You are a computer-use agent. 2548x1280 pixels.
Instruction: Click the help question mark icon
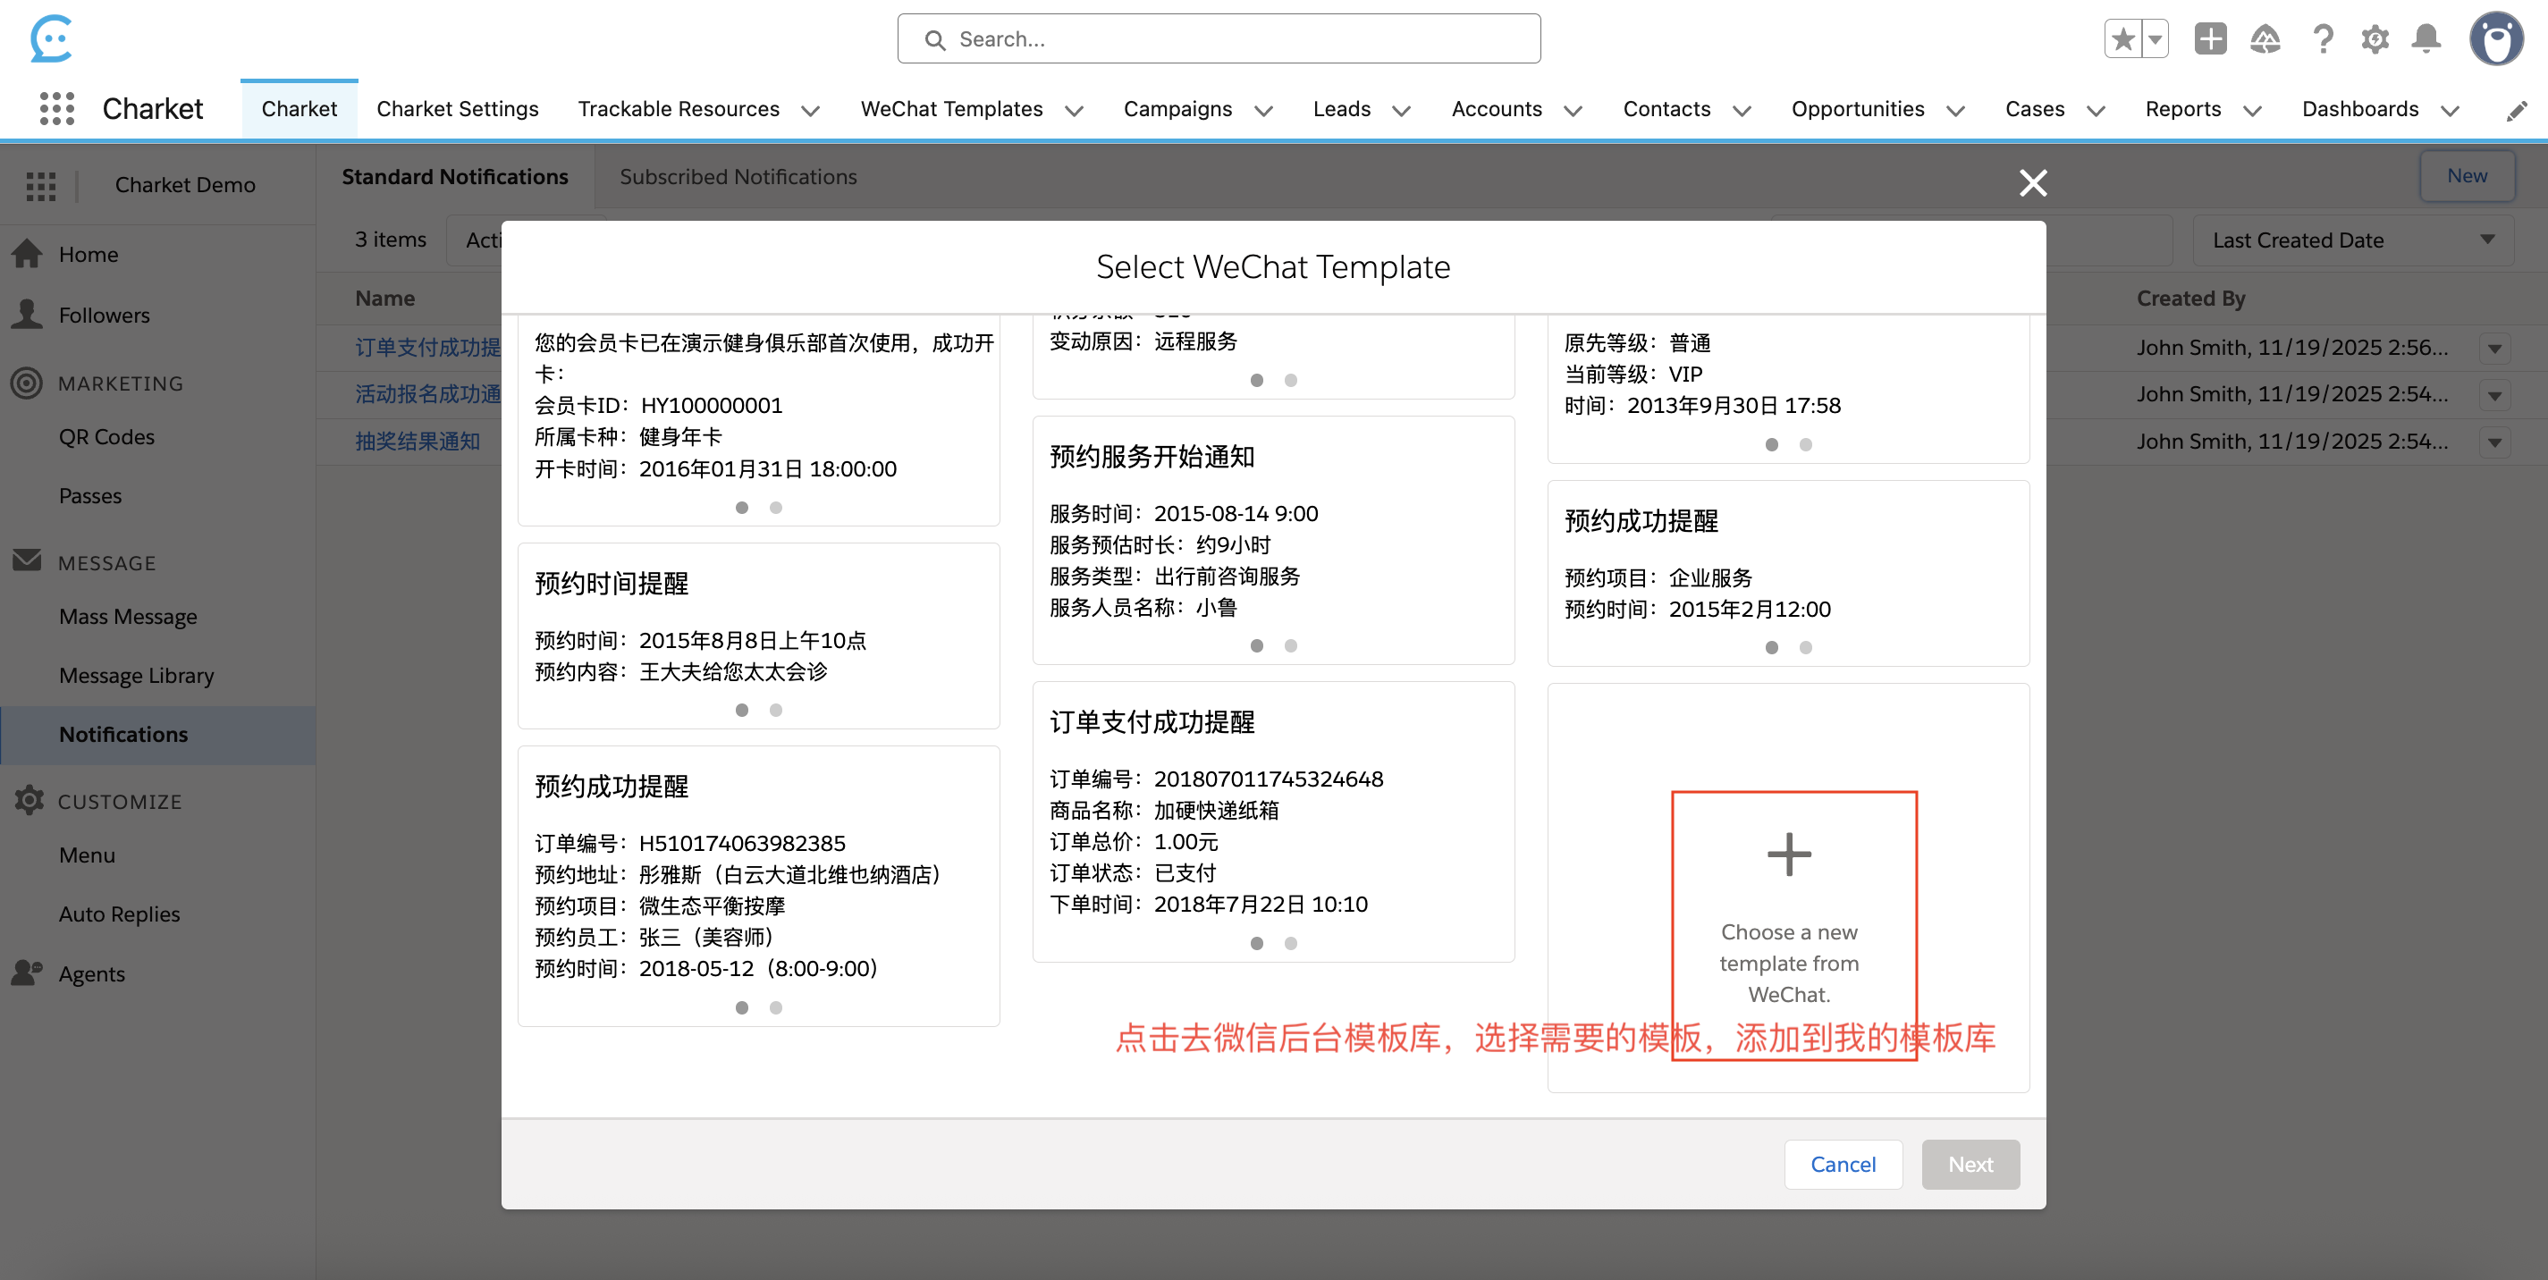[2324, 39]
